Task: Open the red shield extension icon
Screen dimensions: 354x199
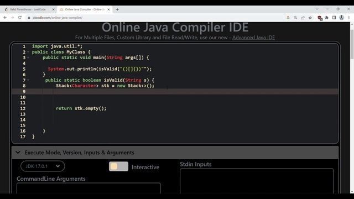Action: coord(320,18)
